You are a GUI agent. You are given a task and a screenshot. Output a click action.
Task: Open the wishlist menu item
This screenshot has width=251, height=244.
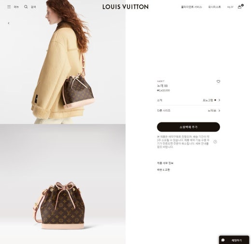[214, 7]
